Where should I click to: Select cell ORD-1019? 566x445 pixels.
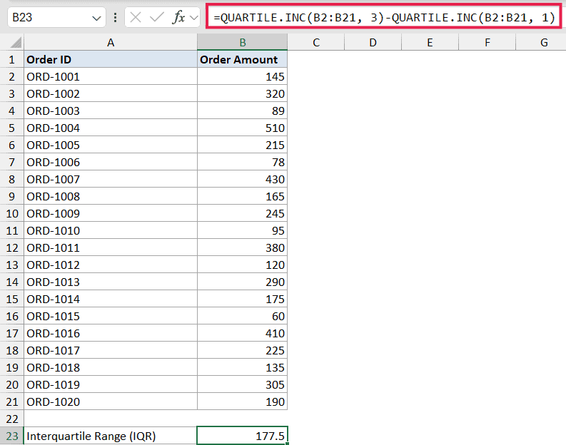tap(111, 384)
